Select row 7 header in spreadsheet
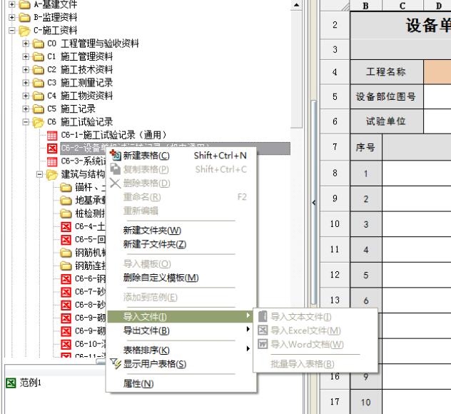Image resolution: width=451 pixels, height=414 pixels. click(x=335, y=147)
